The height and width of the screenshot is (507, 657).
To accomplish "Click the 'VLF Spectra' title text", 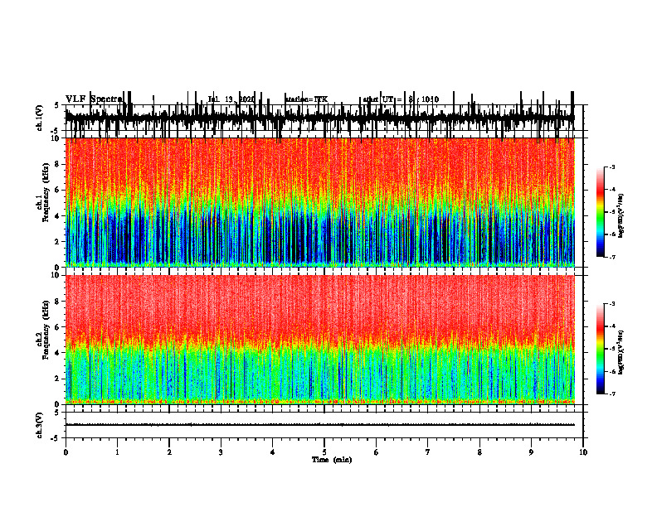I will [x=94, y=99].
